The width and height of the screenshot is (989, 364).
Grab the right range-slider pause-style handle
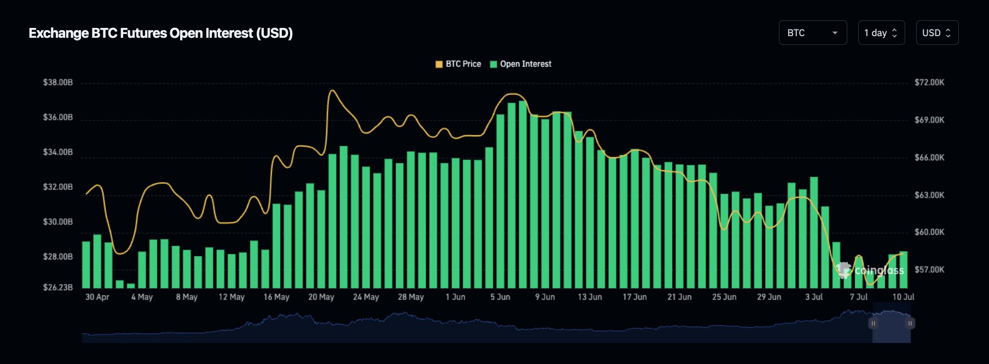click(910, 323)
